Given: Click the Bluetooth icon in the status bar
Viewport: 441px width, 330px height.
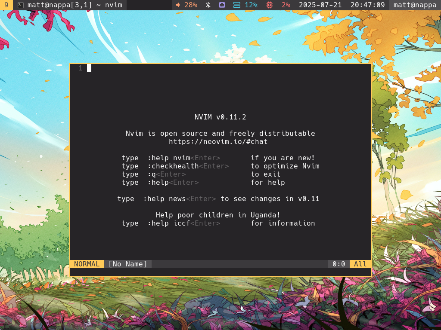Looking at the screenshot, I should point(208,5).
